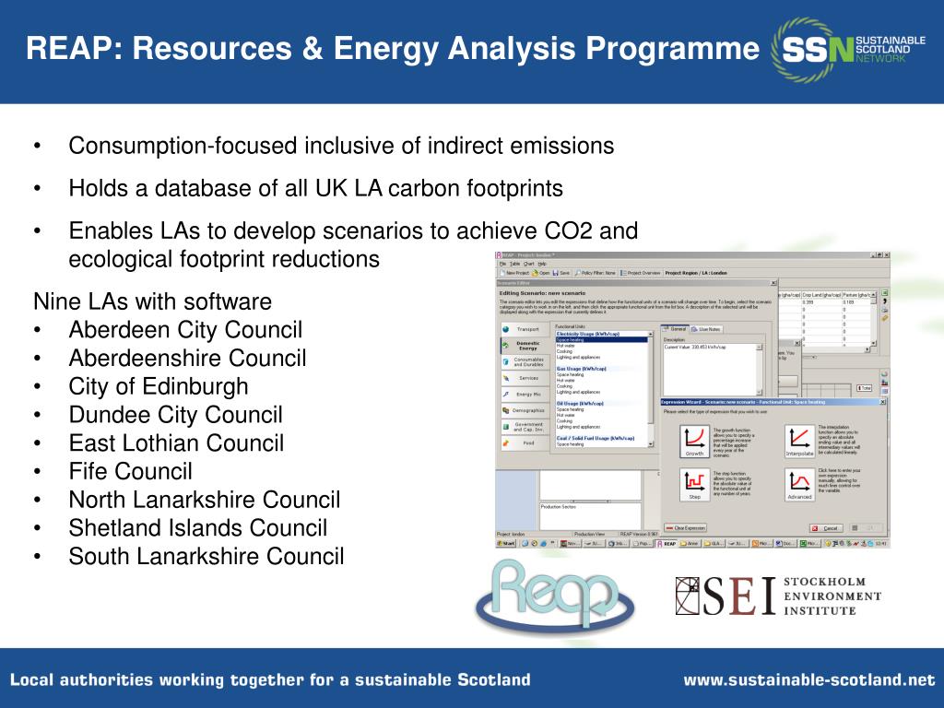Select the REAP taskbar button
Screen dimensions: 944x708
[x=667, y=543]
